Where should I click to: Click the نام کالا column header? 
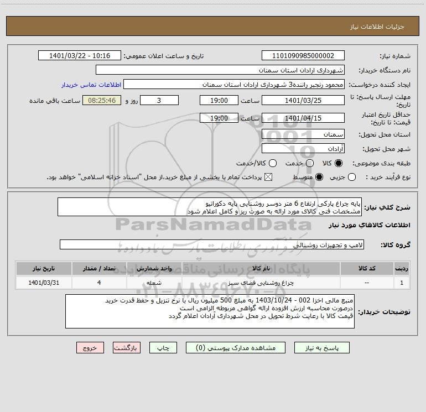261,268
